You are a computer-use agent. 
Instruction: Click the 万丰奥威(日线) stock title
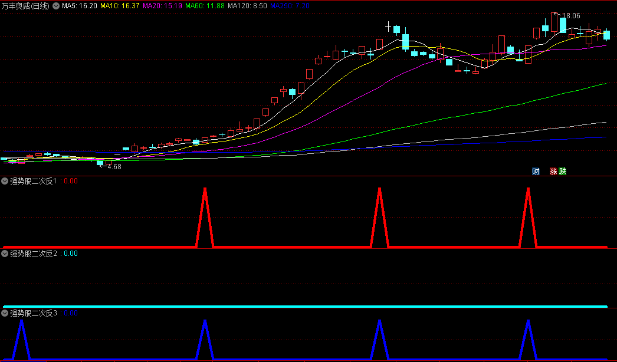coord(25,6)
